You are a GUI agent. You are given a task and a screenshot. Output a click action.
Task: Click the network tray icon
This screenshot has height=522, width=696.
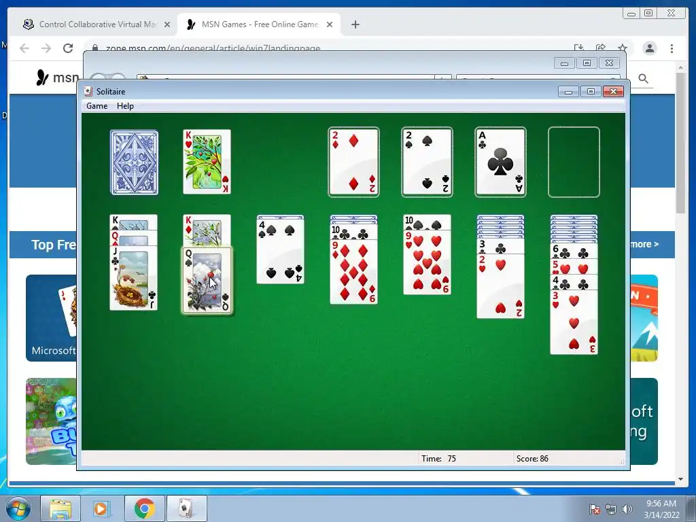click(x=611, y=509)
